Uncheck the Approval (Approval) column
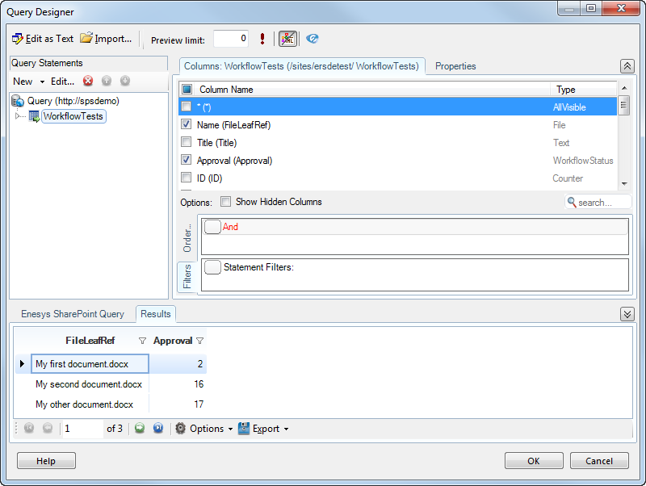The height and width of the screenshot is (486, 646). 187,161
